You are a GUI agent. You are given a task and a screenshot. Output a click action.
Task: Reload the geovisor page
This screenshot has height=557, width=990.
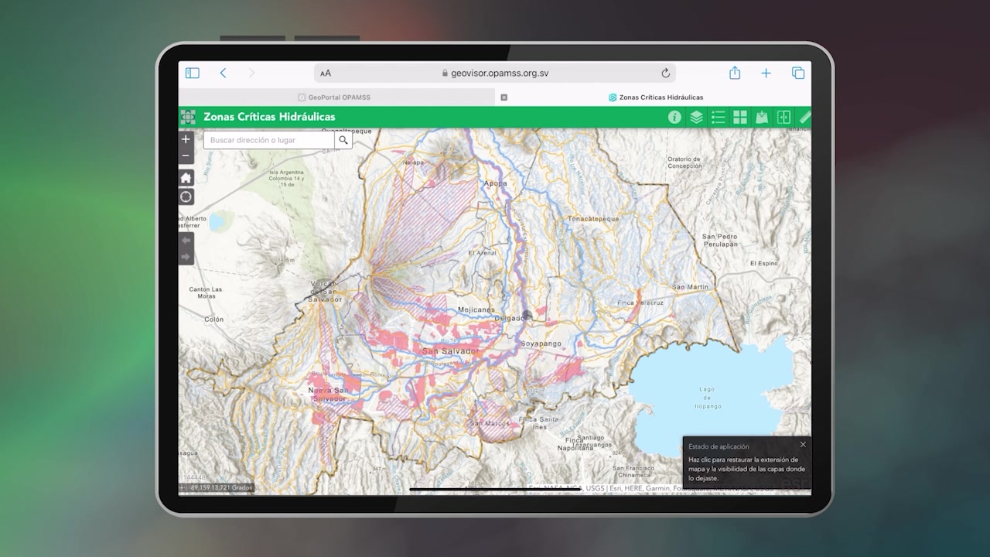665,73
